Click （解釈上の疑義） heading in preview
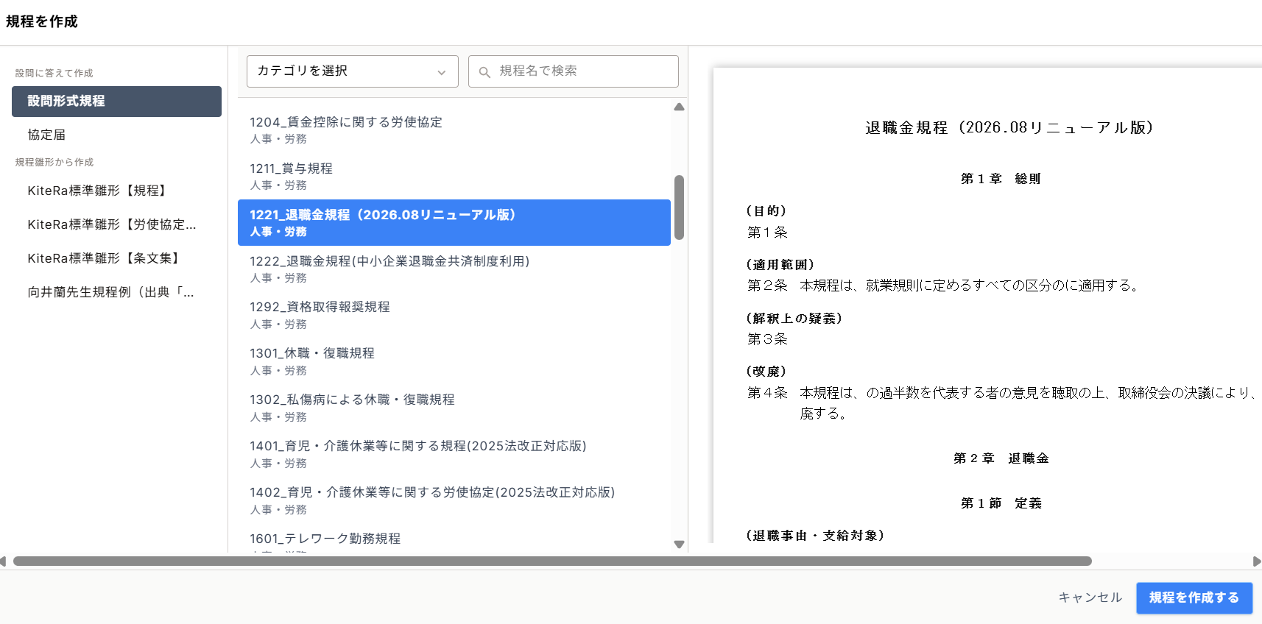Image resolution: width=1262 pixels, height=624 pixels. [794, 319]
